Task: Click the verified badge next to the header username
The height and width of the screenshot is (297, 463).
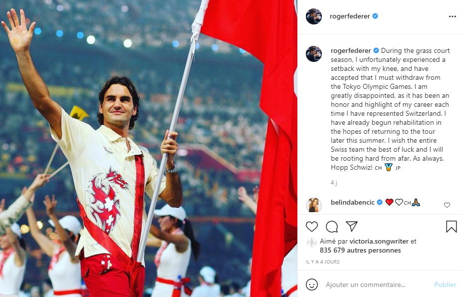Action: click(x=375, y=16)
